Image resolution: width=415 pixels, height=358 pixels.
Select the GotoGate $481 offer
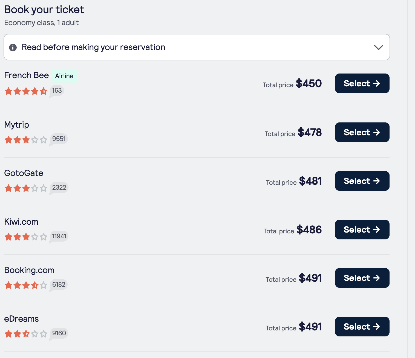pos(362,181)
